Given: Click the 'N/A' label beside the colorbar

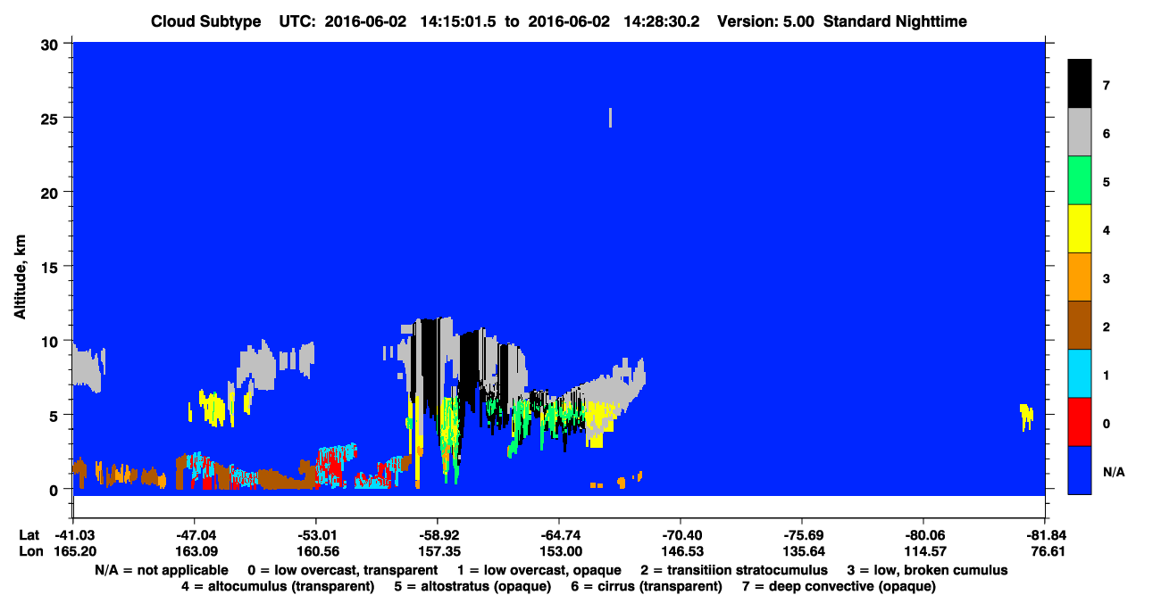Looking at the screenshot, I should click(x=1113, y=471).
